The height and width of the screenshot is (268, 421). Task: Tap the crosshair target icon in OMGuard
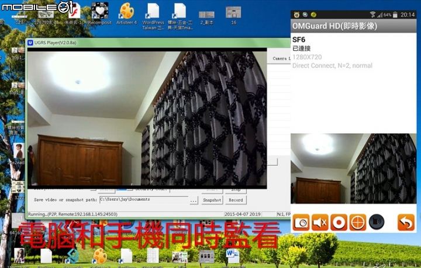point(358,222)
